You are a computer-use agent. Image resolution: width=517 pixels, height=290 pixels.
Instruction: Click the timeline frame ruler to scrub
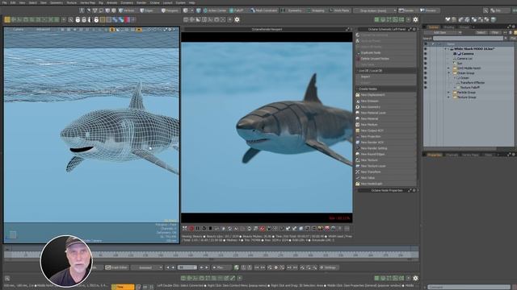tap(211, 255)
